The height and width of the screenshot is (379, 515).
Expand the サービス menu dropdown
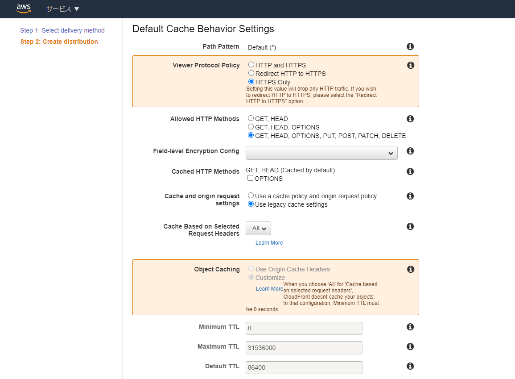[62, 8]
